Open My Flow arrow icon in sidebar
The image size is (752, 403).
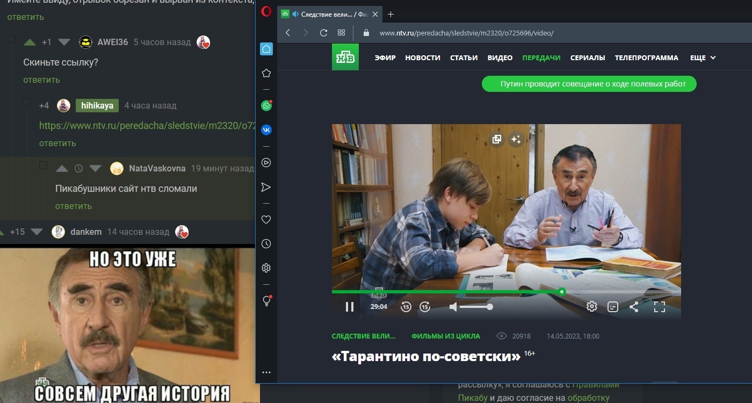(x=266, y=187)
